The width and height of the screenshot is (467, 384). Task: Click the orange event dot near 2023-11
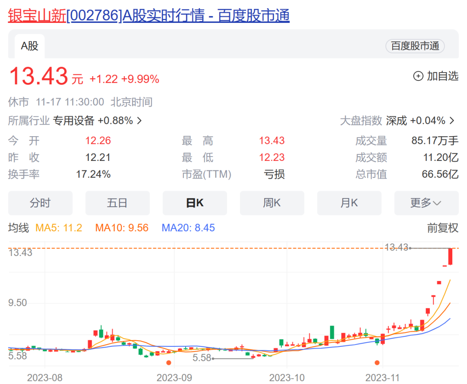tap(377, 362)
